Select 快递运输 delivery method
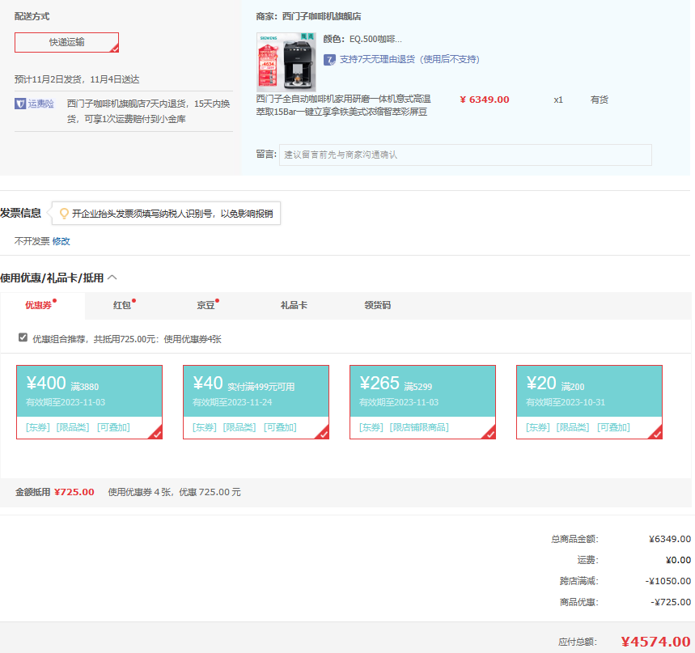The image size is (695, 653). (66, 42)
